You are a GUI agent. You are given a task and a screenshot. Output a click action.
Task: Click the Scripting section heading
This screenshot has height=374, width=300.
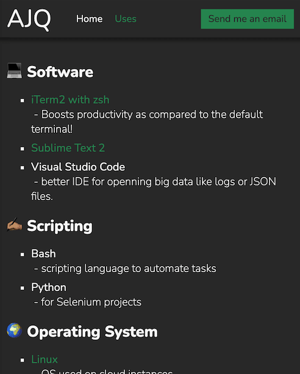pyautogui.click(x=60, y=226)
